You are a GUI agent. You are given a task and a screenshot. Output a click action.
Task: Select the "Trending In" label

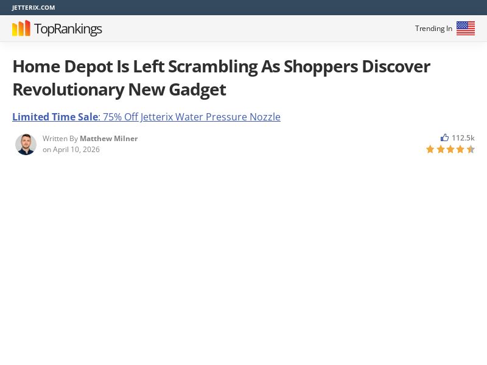pos(433,29)
